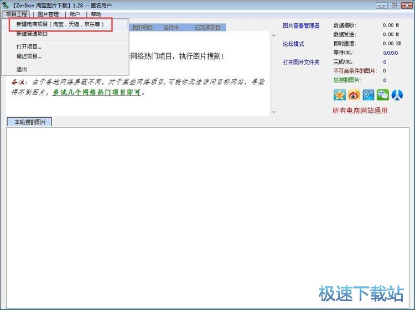Click the 数据接收 label

(x=345, y=25)
